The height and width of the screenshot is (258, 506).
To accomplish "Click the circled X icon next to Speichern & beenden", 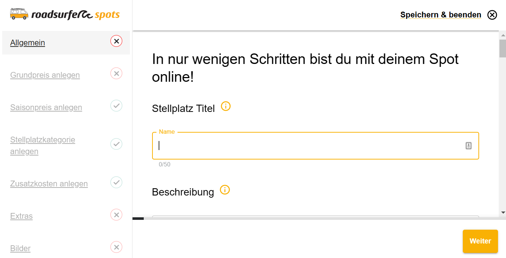I will click(x=492, y=15).
